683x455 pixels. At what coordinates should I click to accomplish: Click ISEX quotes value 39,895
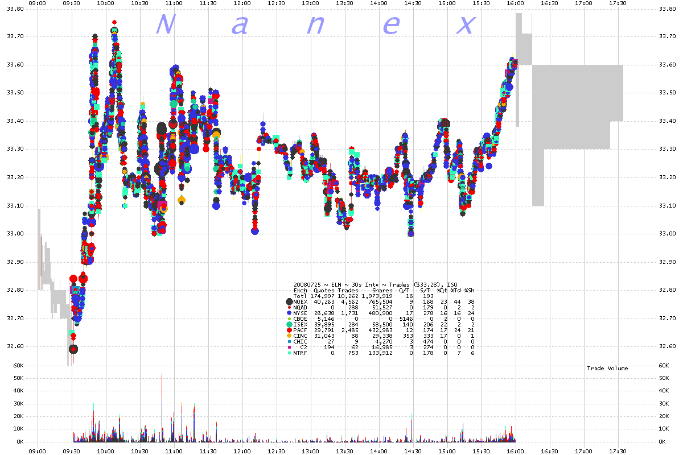pyautogui.click(x=324, y=325)
